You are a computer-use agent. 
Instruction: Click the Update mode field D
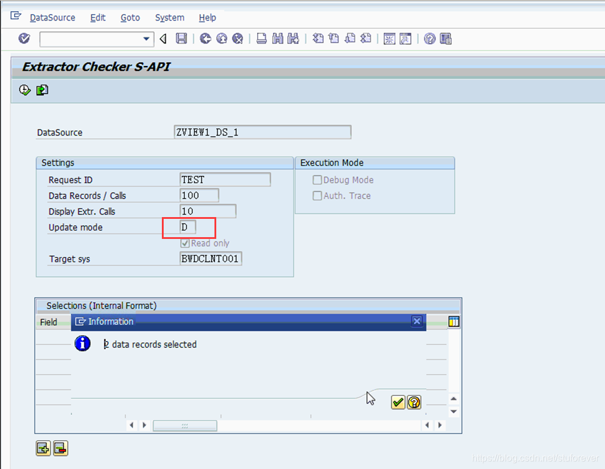coord(188,227)
